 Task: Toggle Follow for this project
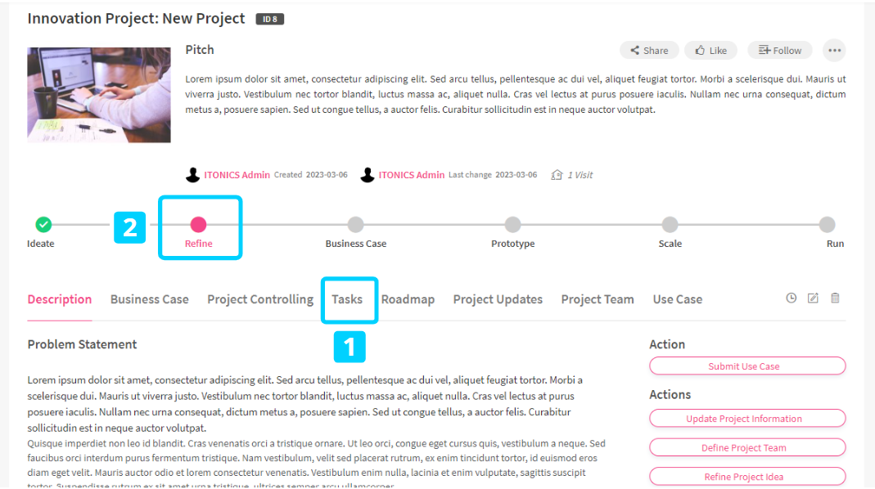pos(780,51)
